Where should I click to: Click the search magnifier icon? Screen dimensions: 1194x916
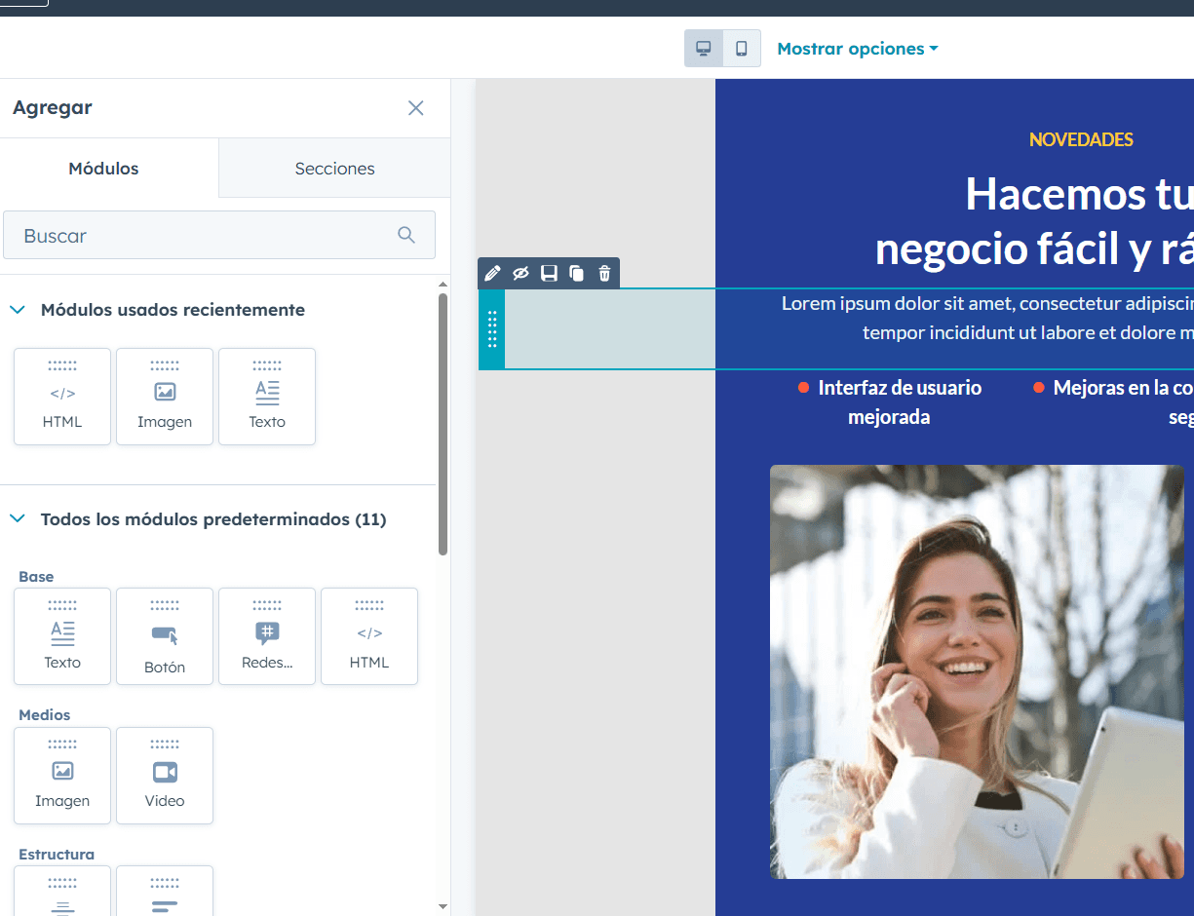click(x=406, y=235)
